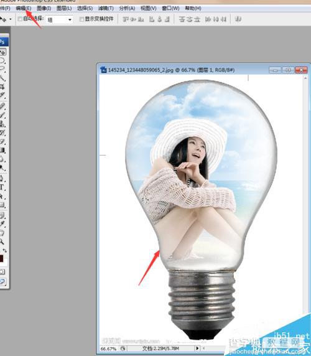Click the document's vertical scroll up arrow
This screenshot has height=356, width=311.
[x=305, y=78]
